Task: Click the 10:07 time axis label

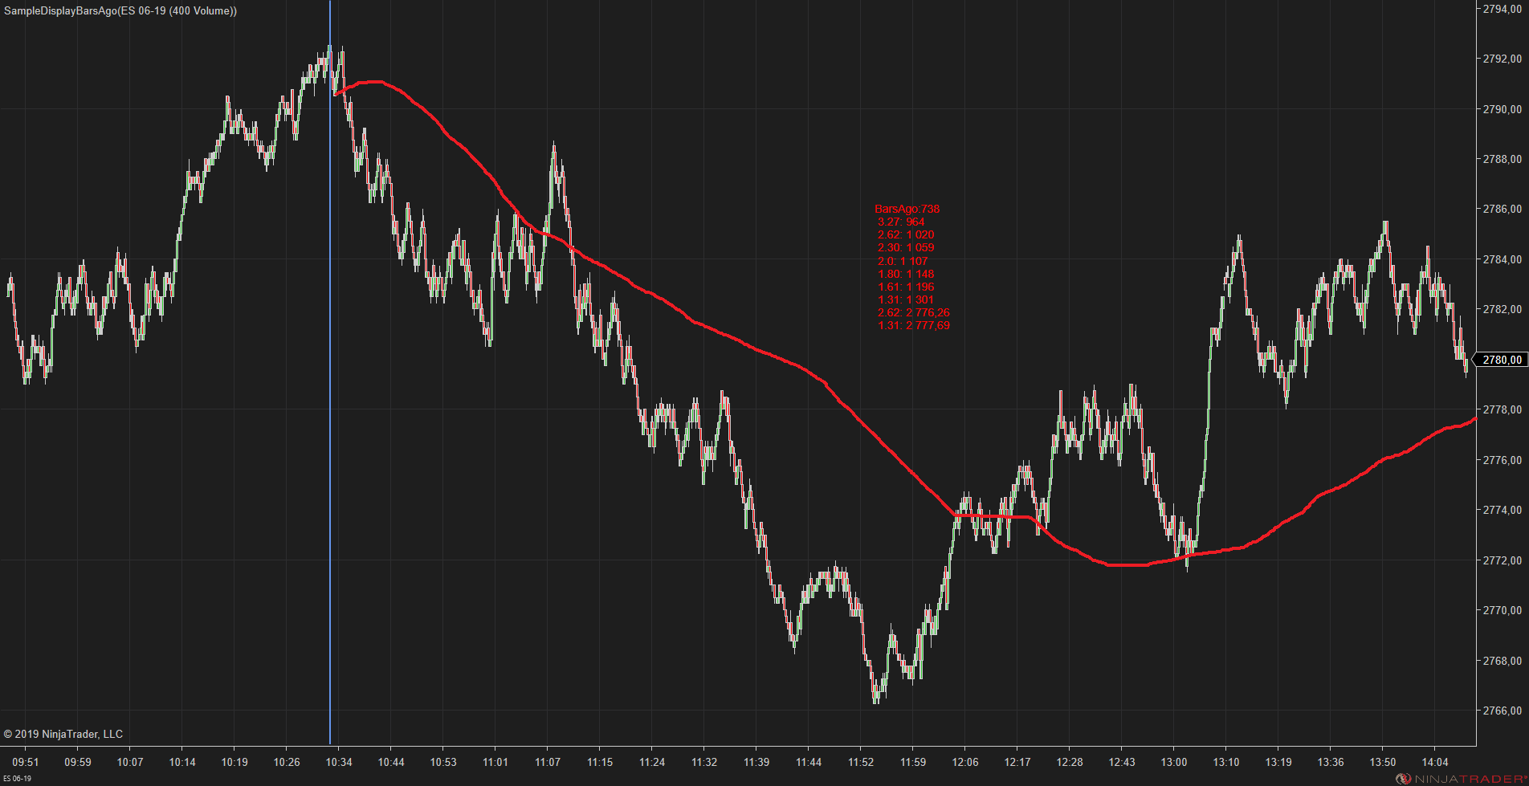Action: tap(130, 762)
